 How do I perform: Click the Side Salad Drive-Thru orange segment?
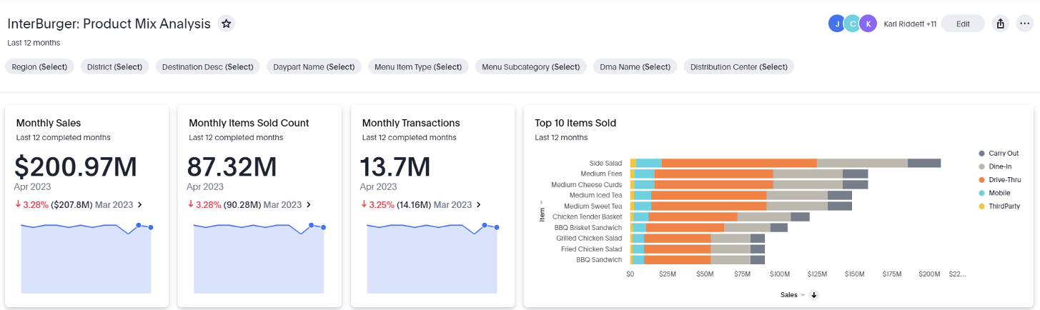pos(739,163)
